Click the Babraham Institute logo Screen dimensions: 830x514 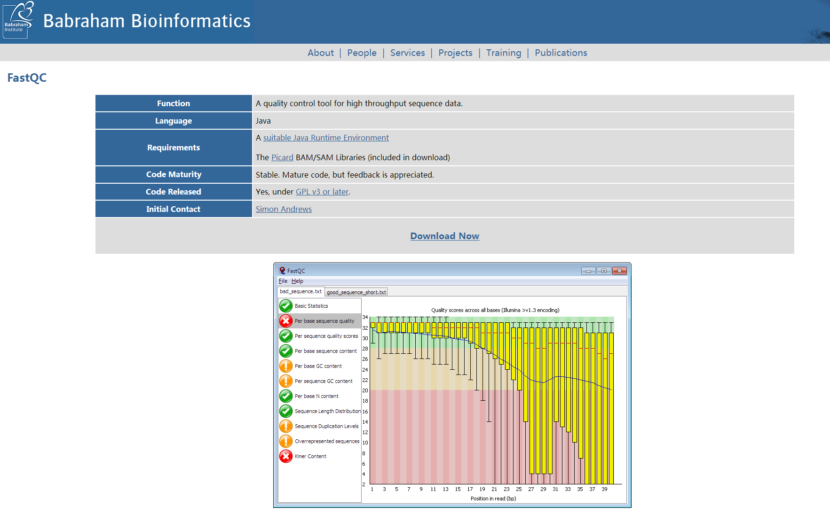click(x=18, y=20)
